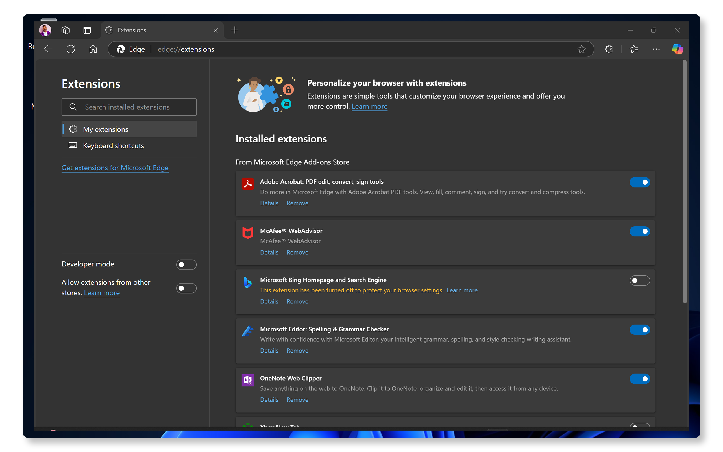Disable OneNote Web Clipper extension
This screenshot has height=452, width=723.
[x=640, y=379]
